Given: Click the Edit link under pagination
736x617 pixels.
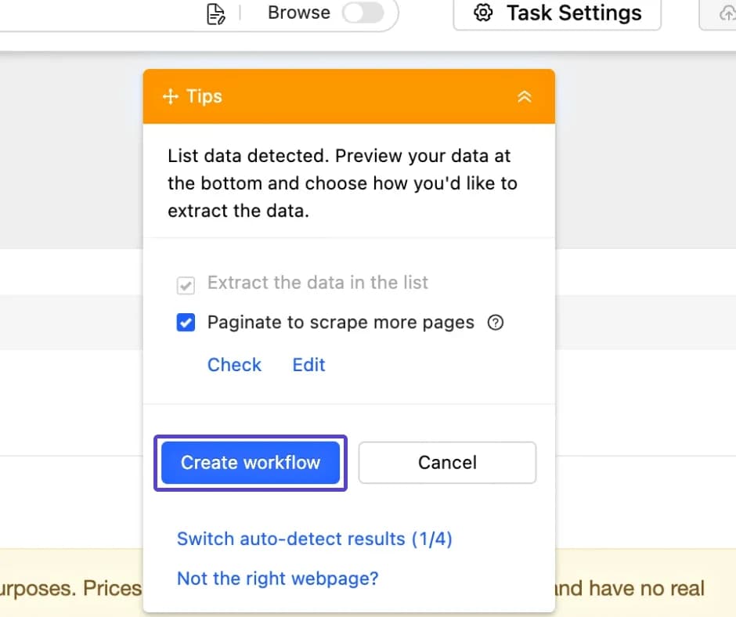Looking at the screenshot, I should [x=308, y=365].
